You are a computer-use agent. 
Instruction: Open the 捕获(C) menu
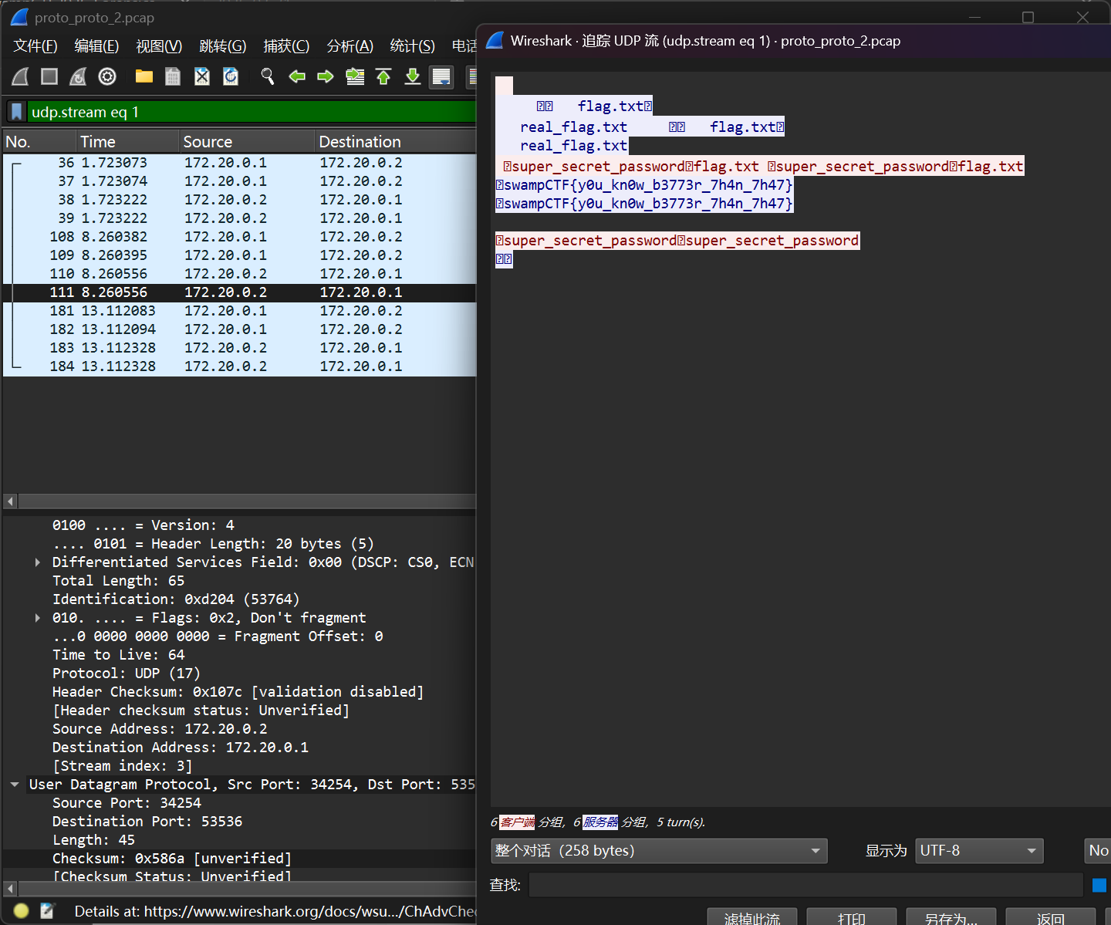tap(286, 46)
